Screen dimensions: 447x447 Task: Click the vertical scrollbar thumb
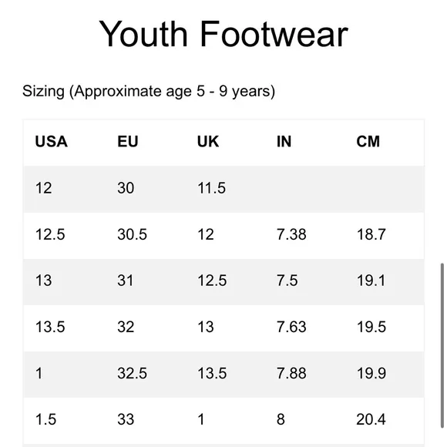(442, 345)
